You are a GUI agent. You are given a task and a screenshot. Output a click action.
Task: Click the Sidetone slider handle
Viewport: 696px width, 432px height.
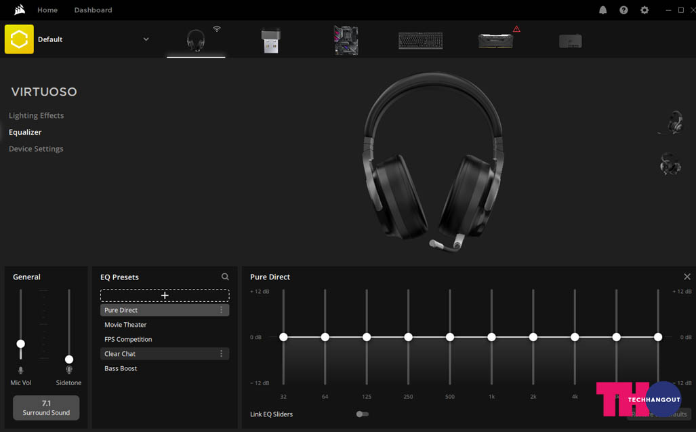[x=69, y=359]
